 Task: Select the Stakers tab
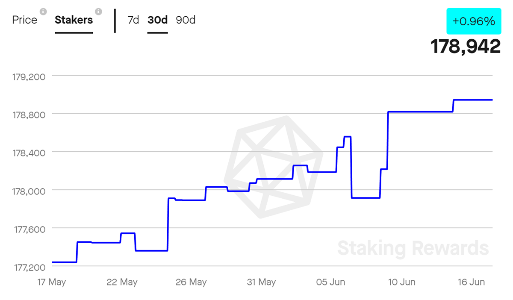pos(74,20)
